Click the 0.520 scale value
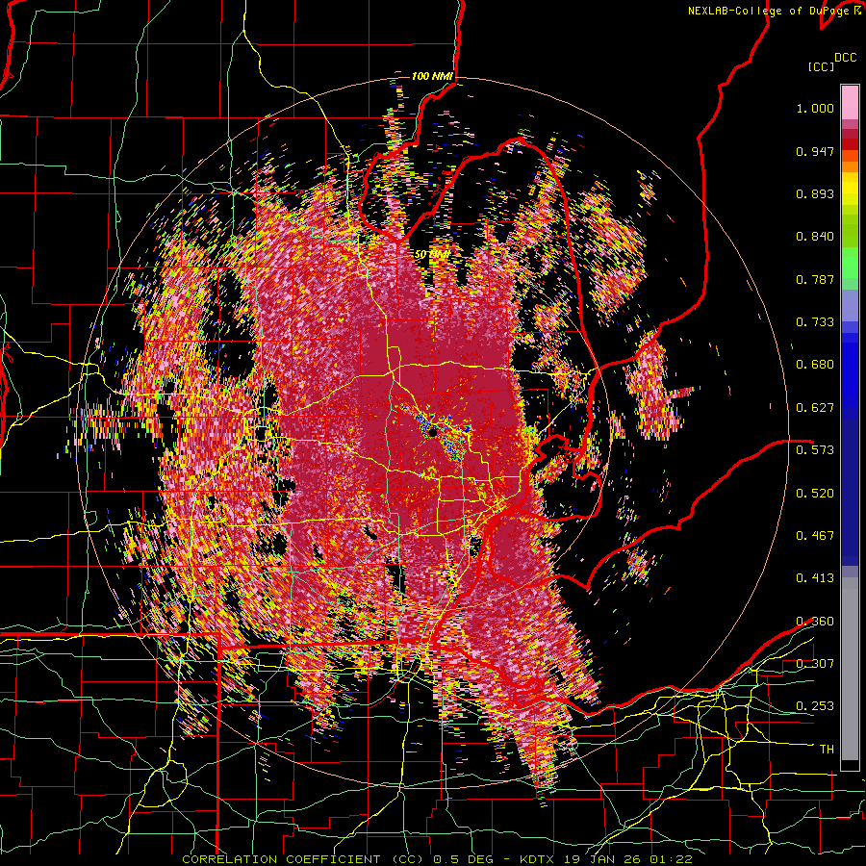The height and width of the screenshot is (866, 866). click(x=815, y=494)
